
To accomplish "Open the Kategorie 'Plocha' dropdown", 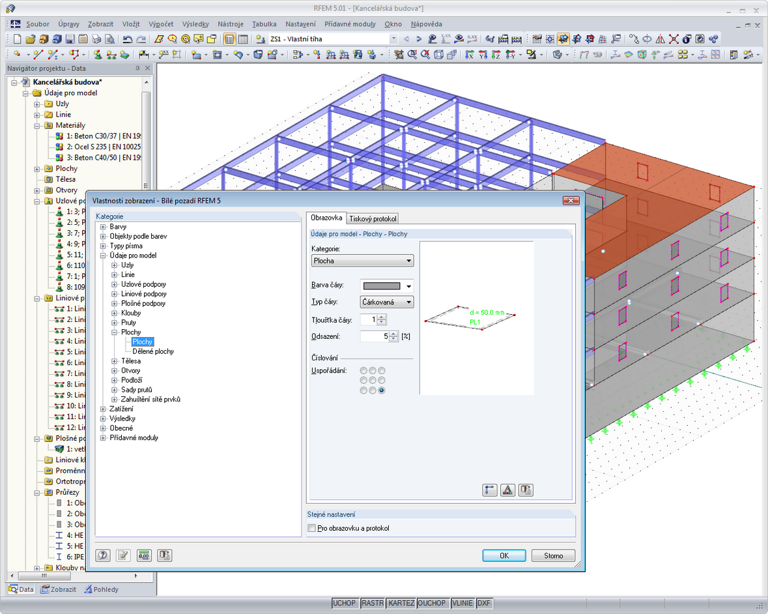I will click(x=362, y=261).
